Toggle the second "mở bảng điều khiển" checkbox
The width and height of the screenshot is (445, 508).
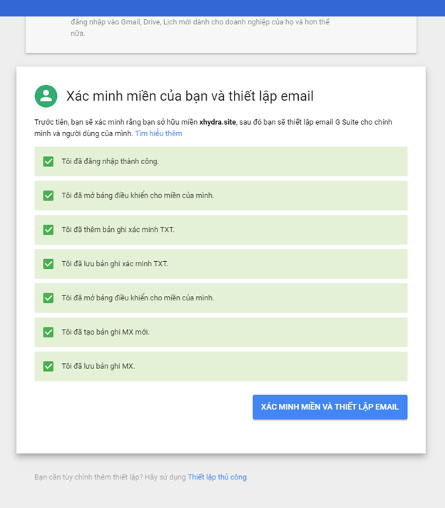click(x=48, y=298)
